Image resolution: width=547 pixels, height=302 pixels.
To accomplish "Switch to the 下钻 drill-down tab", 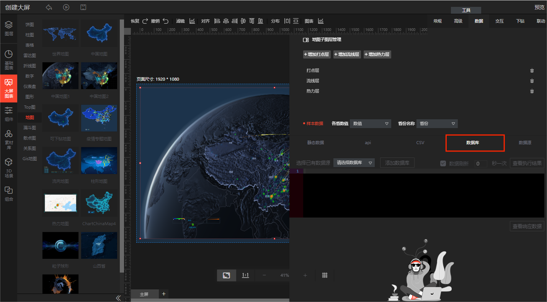I will [520, 21].
